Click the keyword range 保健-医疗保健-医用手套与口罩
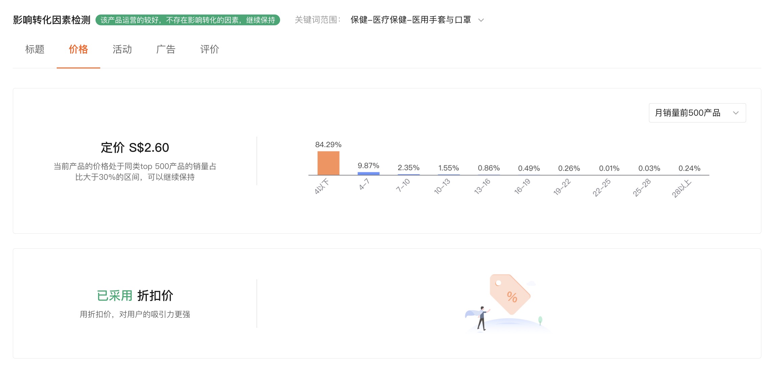Screen dimensions: 762x369 pos(411,20)
